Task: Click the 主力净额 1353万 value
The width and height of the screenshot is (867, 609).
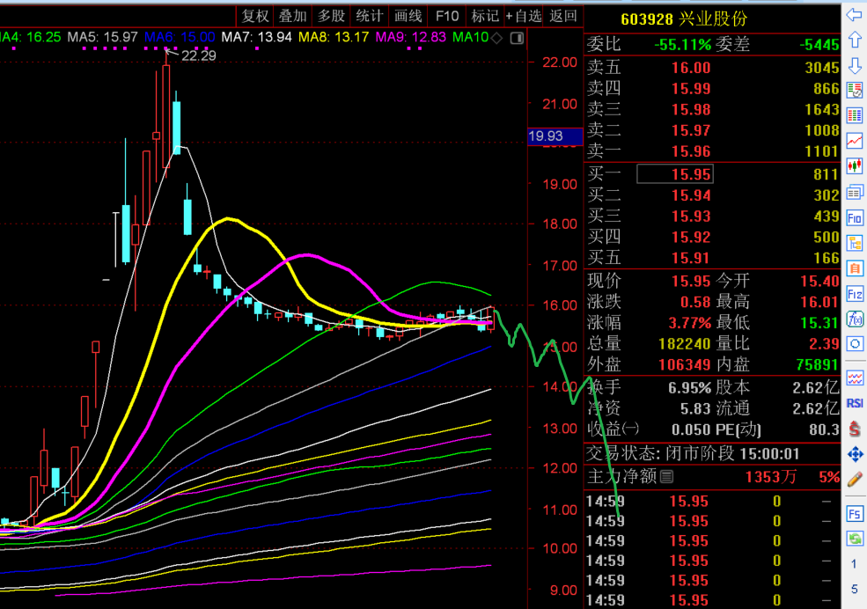Action: pos(771,476)
